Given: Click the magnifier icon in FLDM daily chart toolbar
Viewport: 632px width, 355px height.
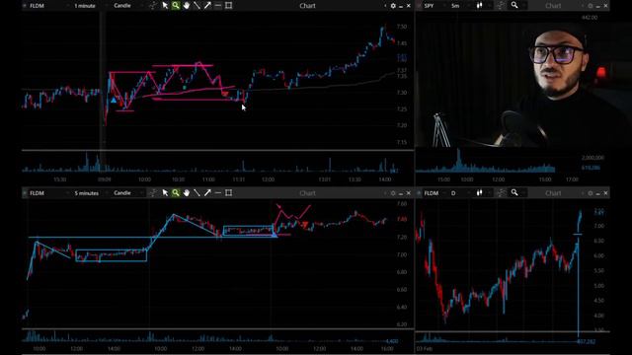Looking at the screenshot, I should [514, 193].
